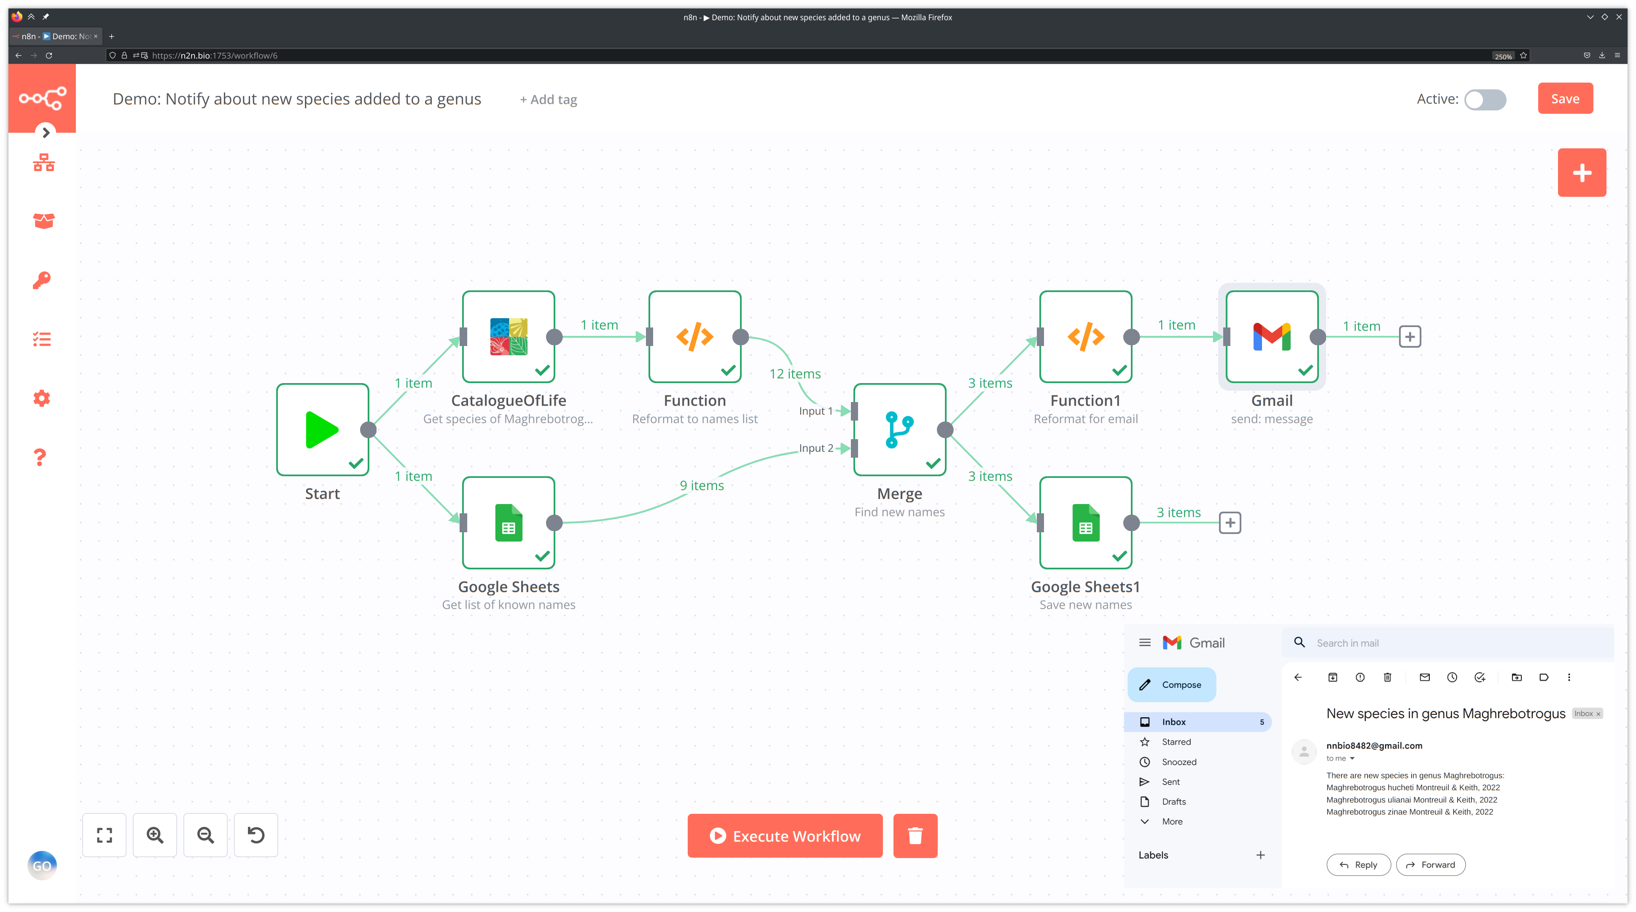Open the Firefox hamburger application menu
Image resolution: width=1636 pixels, height=912 pixels.
[1617, 55]
